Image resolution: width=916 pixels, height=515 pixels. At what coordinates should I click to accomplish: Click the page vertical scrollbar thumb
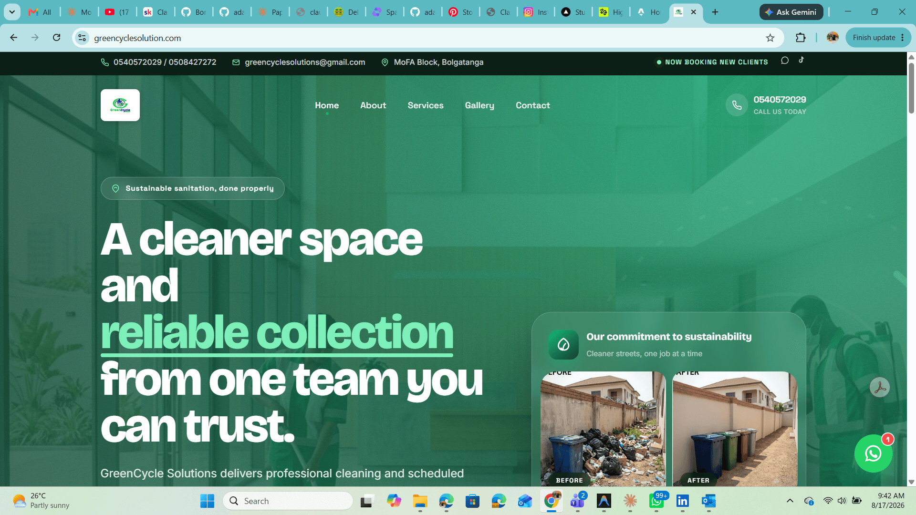click(x=911, y=88)
